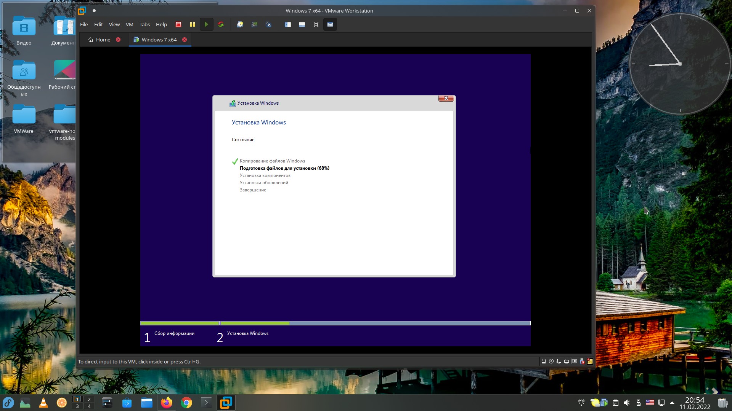Open Firefox from the taskbar
732x411 pixels.
point(167,403)
